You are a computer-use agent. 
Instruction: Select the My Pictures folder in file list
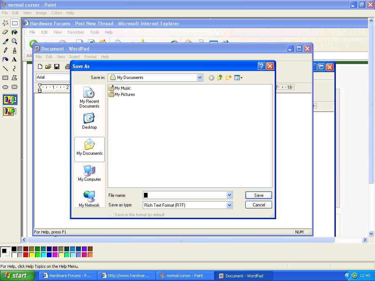click(122, 94)
